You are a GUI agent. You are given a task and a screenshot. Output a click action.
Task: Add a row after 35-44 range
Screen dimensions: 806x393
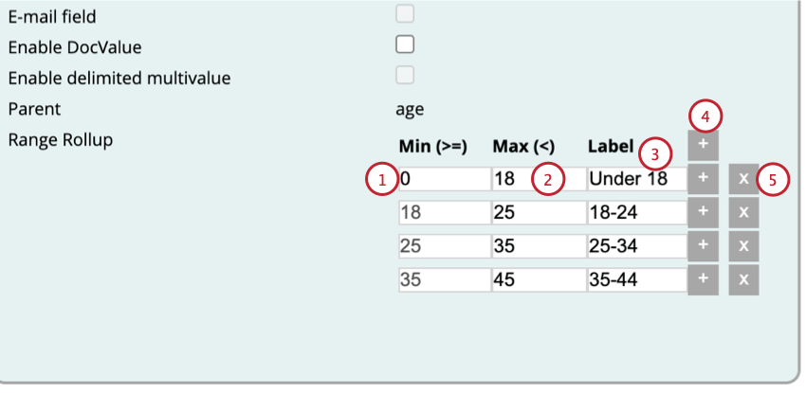tap(703, 280)
